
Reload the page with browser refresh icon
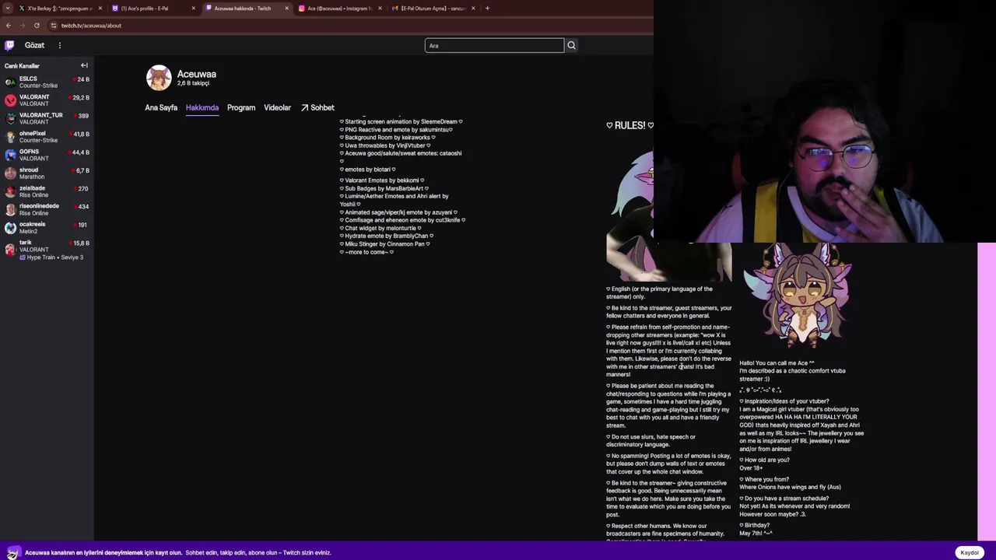37,26
